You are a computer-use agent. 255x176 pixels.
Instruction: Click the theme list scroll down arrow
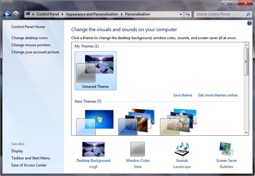[246, 133]
